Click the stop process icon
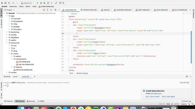Image resolution: width=195 pixels, height=109 pixels. pyautogui.click(x=51, y=3)
